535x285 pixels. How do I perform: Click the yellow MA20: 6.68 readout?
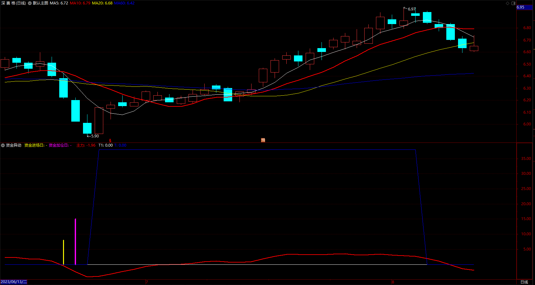click(102, 3)
